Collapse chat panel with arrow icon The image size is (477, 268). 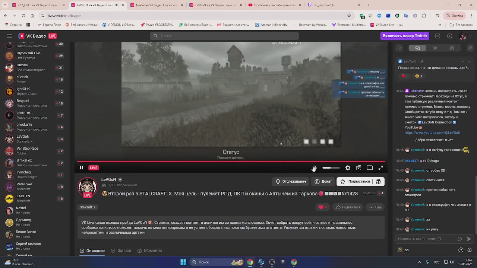pyautogui.click(x=399, y=48)
